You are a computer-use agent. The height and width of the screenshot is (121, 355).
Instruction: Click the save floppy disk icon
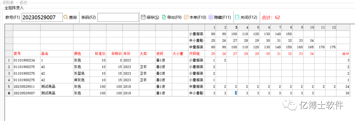[x=143, y=17]
